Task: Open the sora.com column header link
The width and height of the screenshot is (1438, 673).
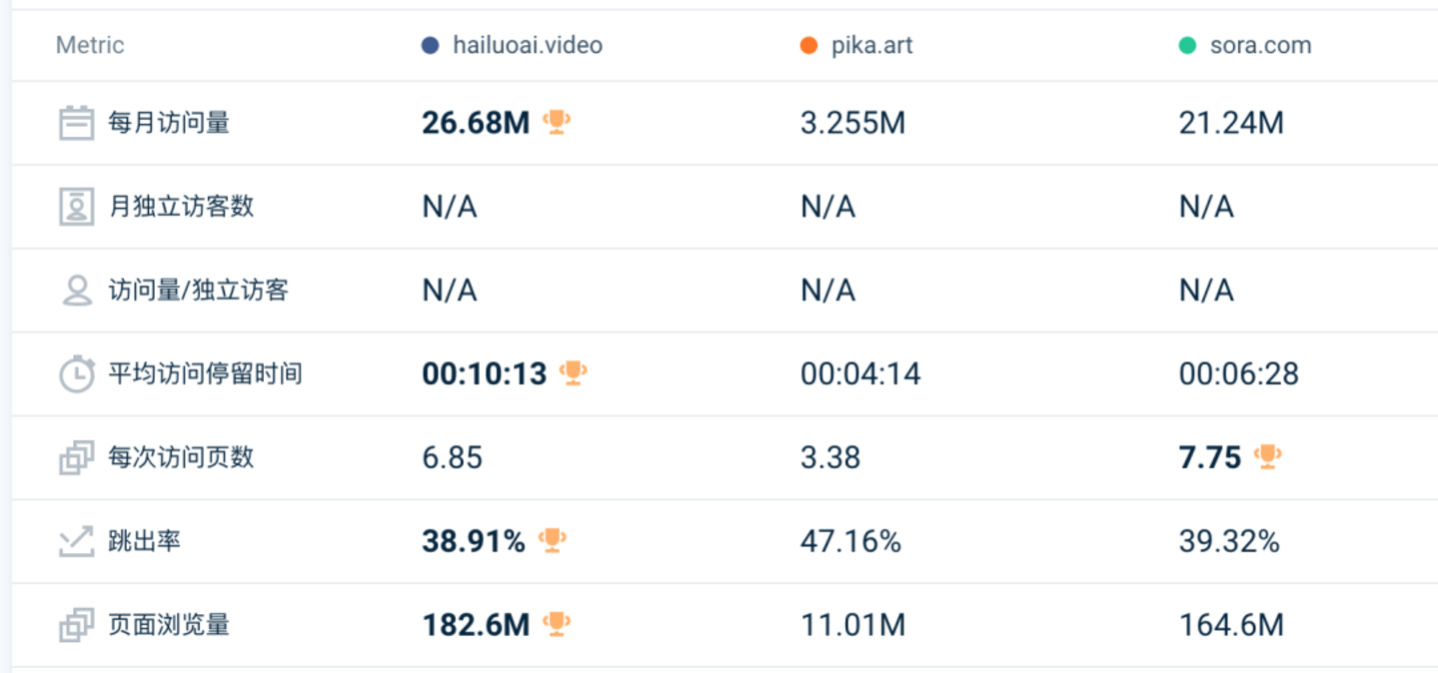Action: pos(1260,46)
